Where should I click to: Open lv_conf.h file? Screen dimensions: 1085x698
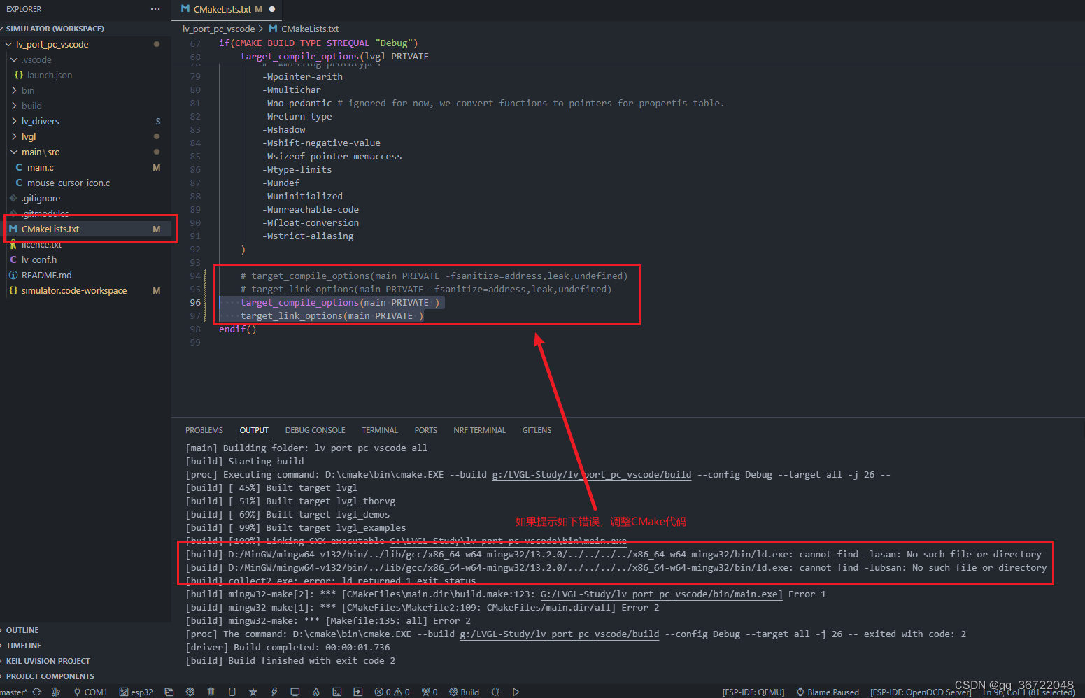click(39, 259)
